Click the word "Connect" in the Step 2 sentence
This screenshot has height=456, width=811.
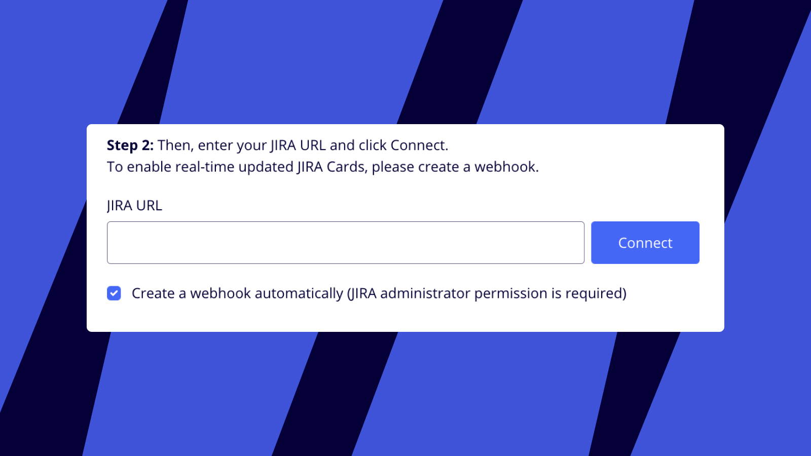click(418, 145)
